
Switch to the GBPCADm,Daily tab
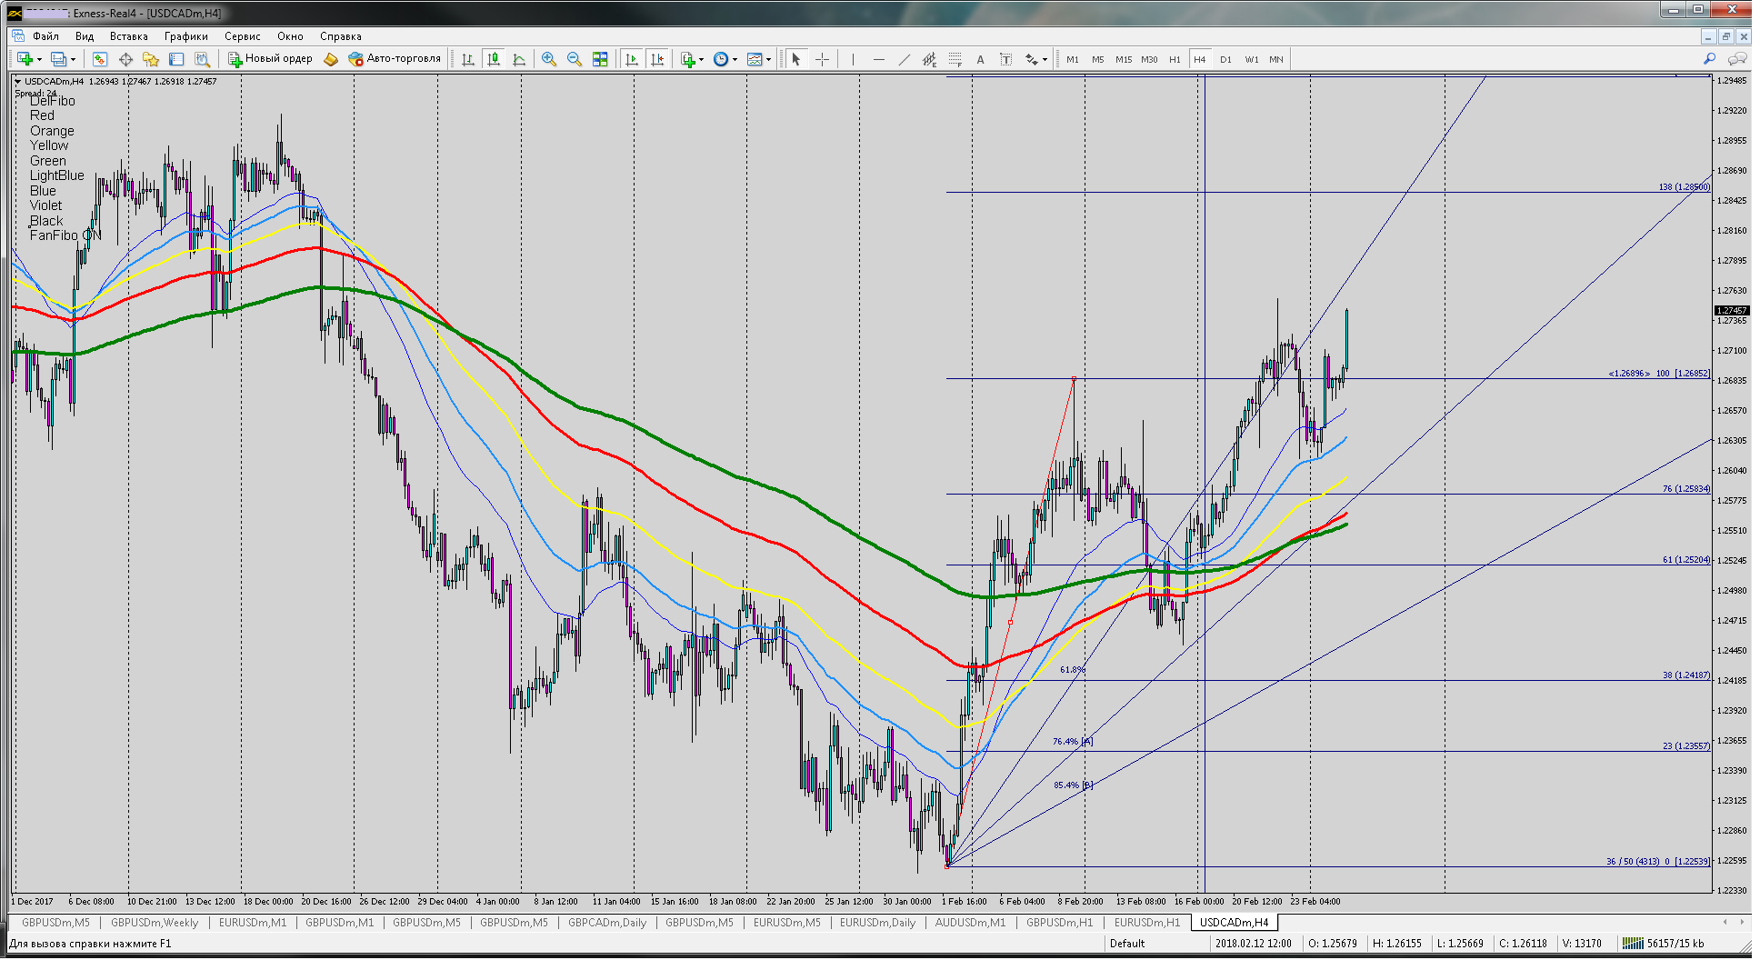pos(606,922)
